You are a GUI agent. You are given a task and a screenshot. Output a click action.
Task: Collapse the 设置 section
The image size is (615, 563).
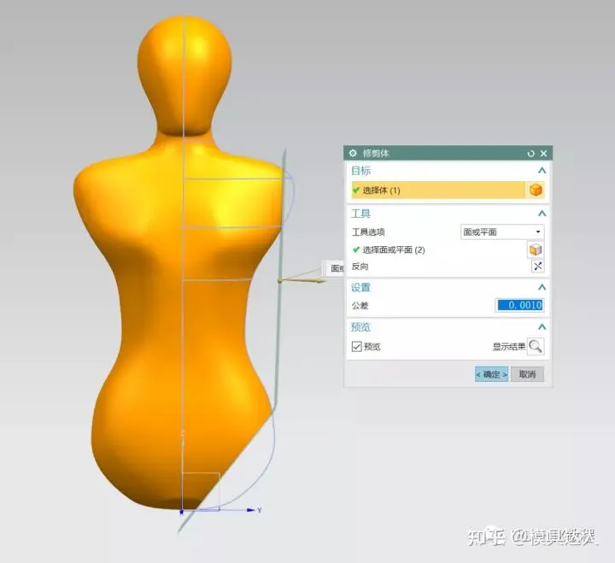pos(542,288)
